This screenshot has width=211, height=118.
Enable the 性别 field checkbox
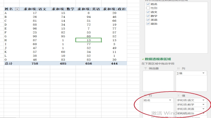point(148,8)
